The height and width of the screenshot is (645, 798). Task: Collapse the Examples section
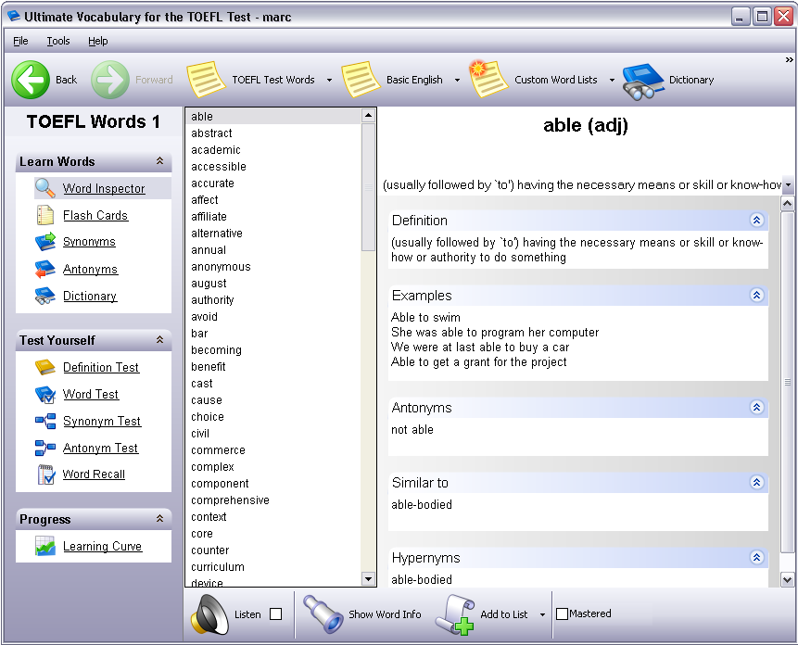[757, 295]
